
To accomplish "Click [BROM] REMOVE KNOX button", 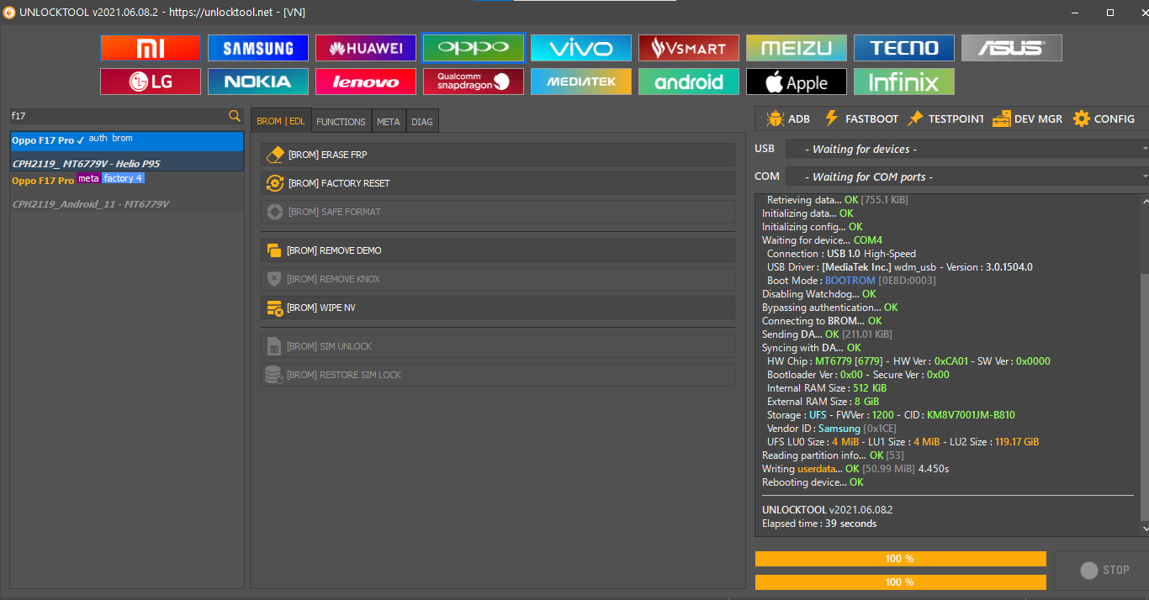I will 498,279.
